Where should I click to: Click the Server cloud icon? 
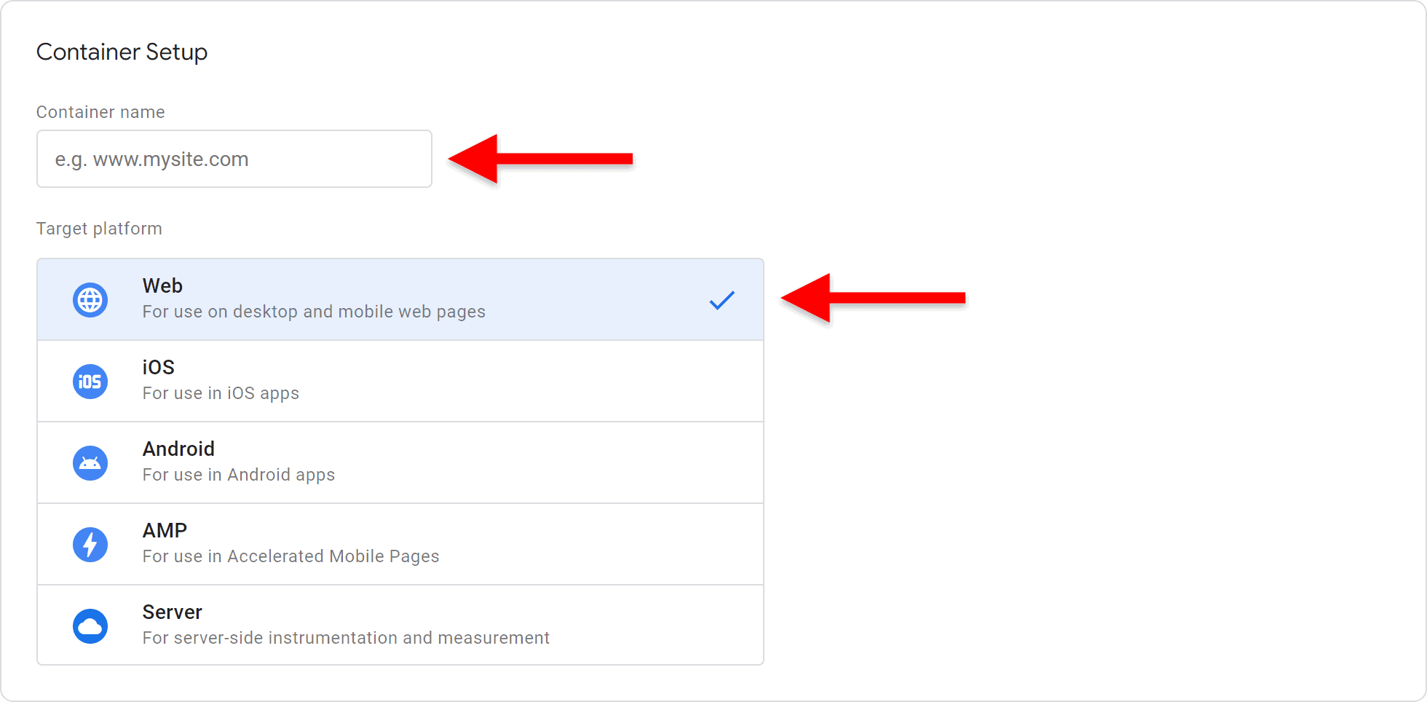[90, 626]
